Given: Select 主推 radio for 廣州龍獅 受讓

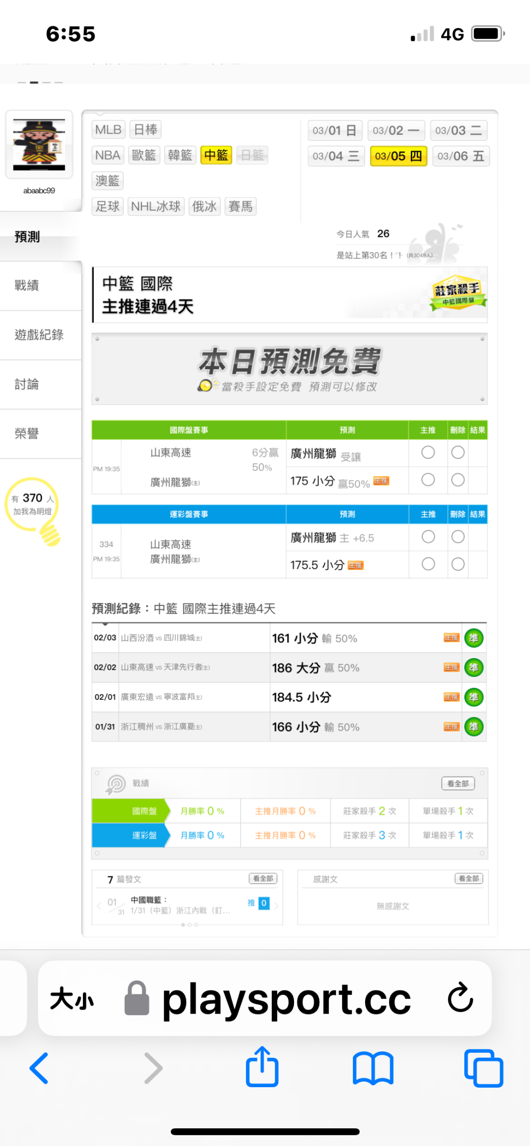Looking at the screenshot, I should (428, 453).
